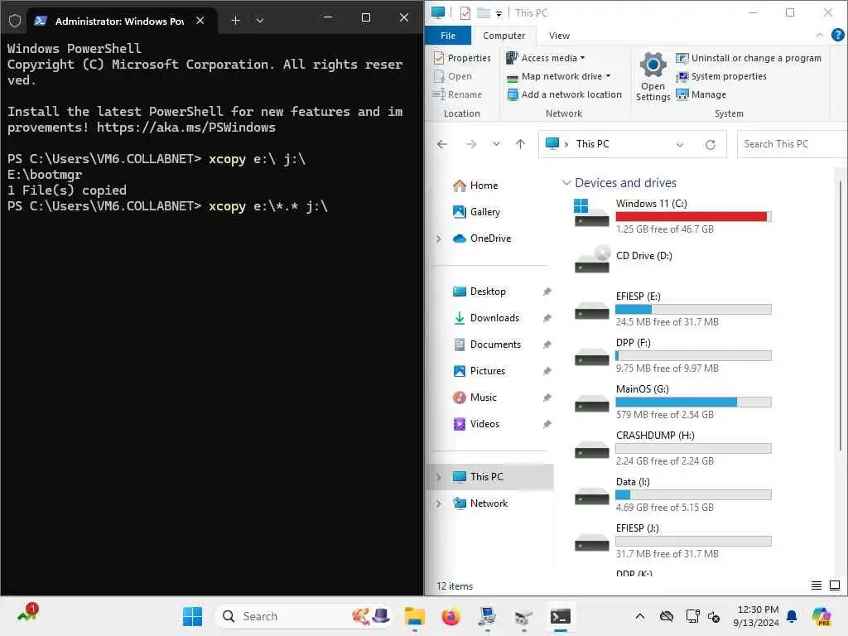Go back in File Explorer

coord(442,144)
